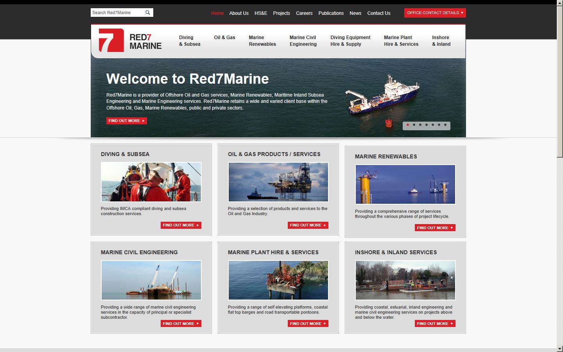Expand Office Contact Details dropdown
This screenshot has height=352, width=563.
(435, 13)
